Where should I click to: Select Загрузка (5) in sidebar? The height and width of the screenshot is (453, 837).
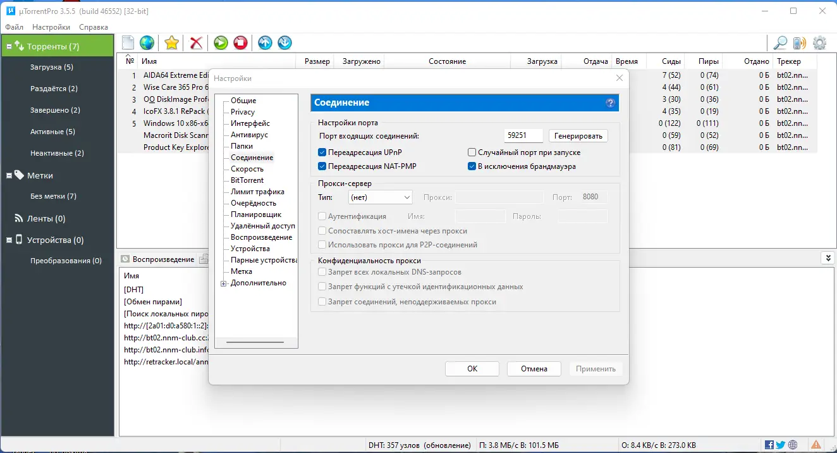52,67
